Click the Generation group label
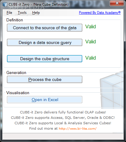126x142 pixels. [16, 73]
